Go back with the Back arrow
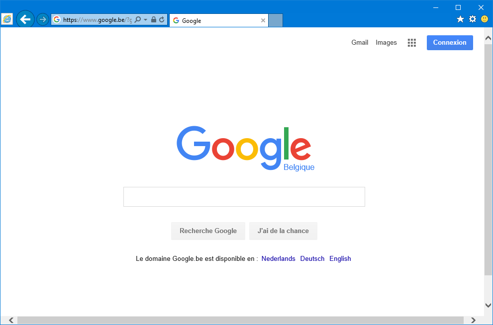The width and height of the screenshot is (493, 325). 25,19
